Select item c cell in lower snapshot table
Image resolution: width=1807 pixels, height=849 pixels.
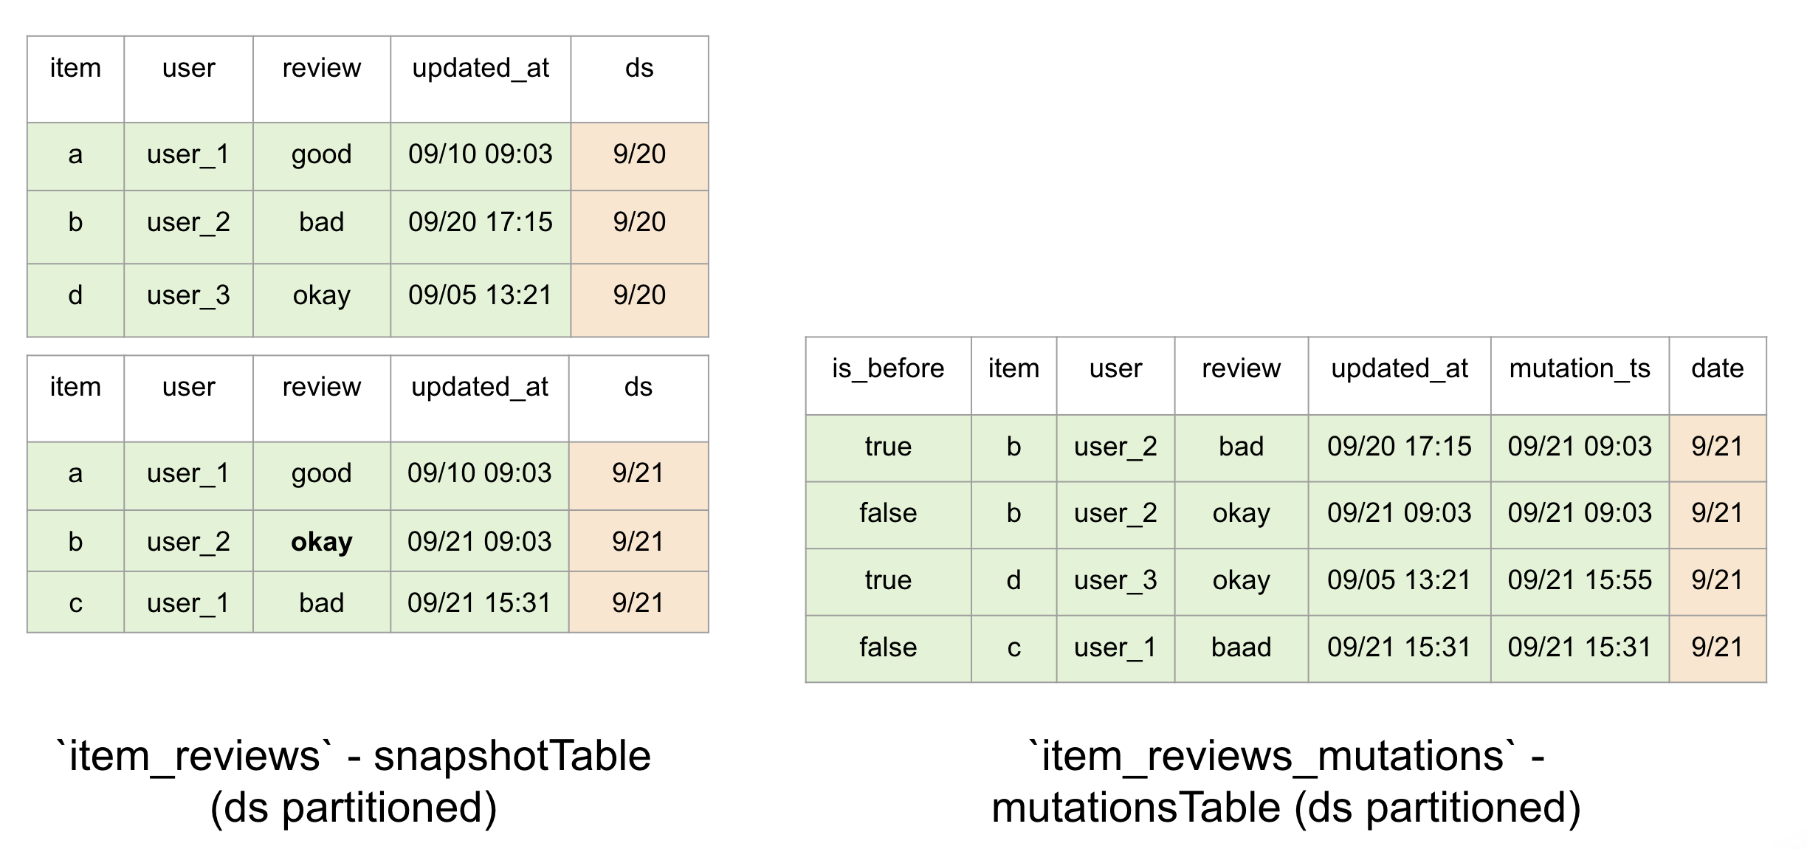[75, 603]
